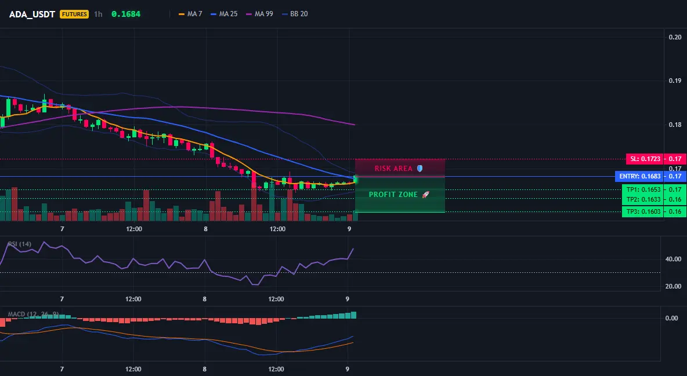
Task: Click the RSI (14) indicator label
Action: (20, 244)
